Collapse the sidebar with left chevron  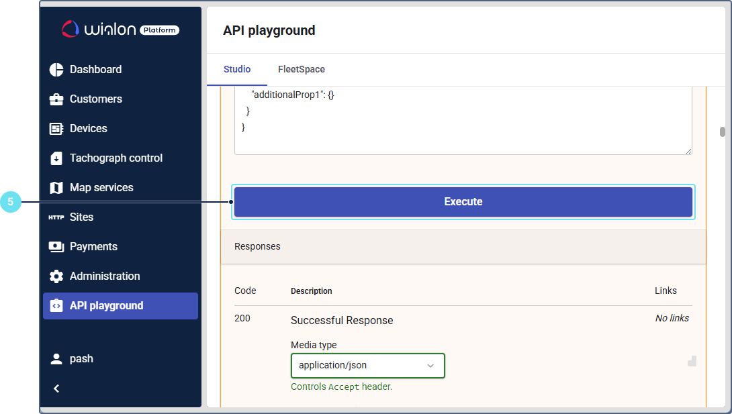point(56,389)
